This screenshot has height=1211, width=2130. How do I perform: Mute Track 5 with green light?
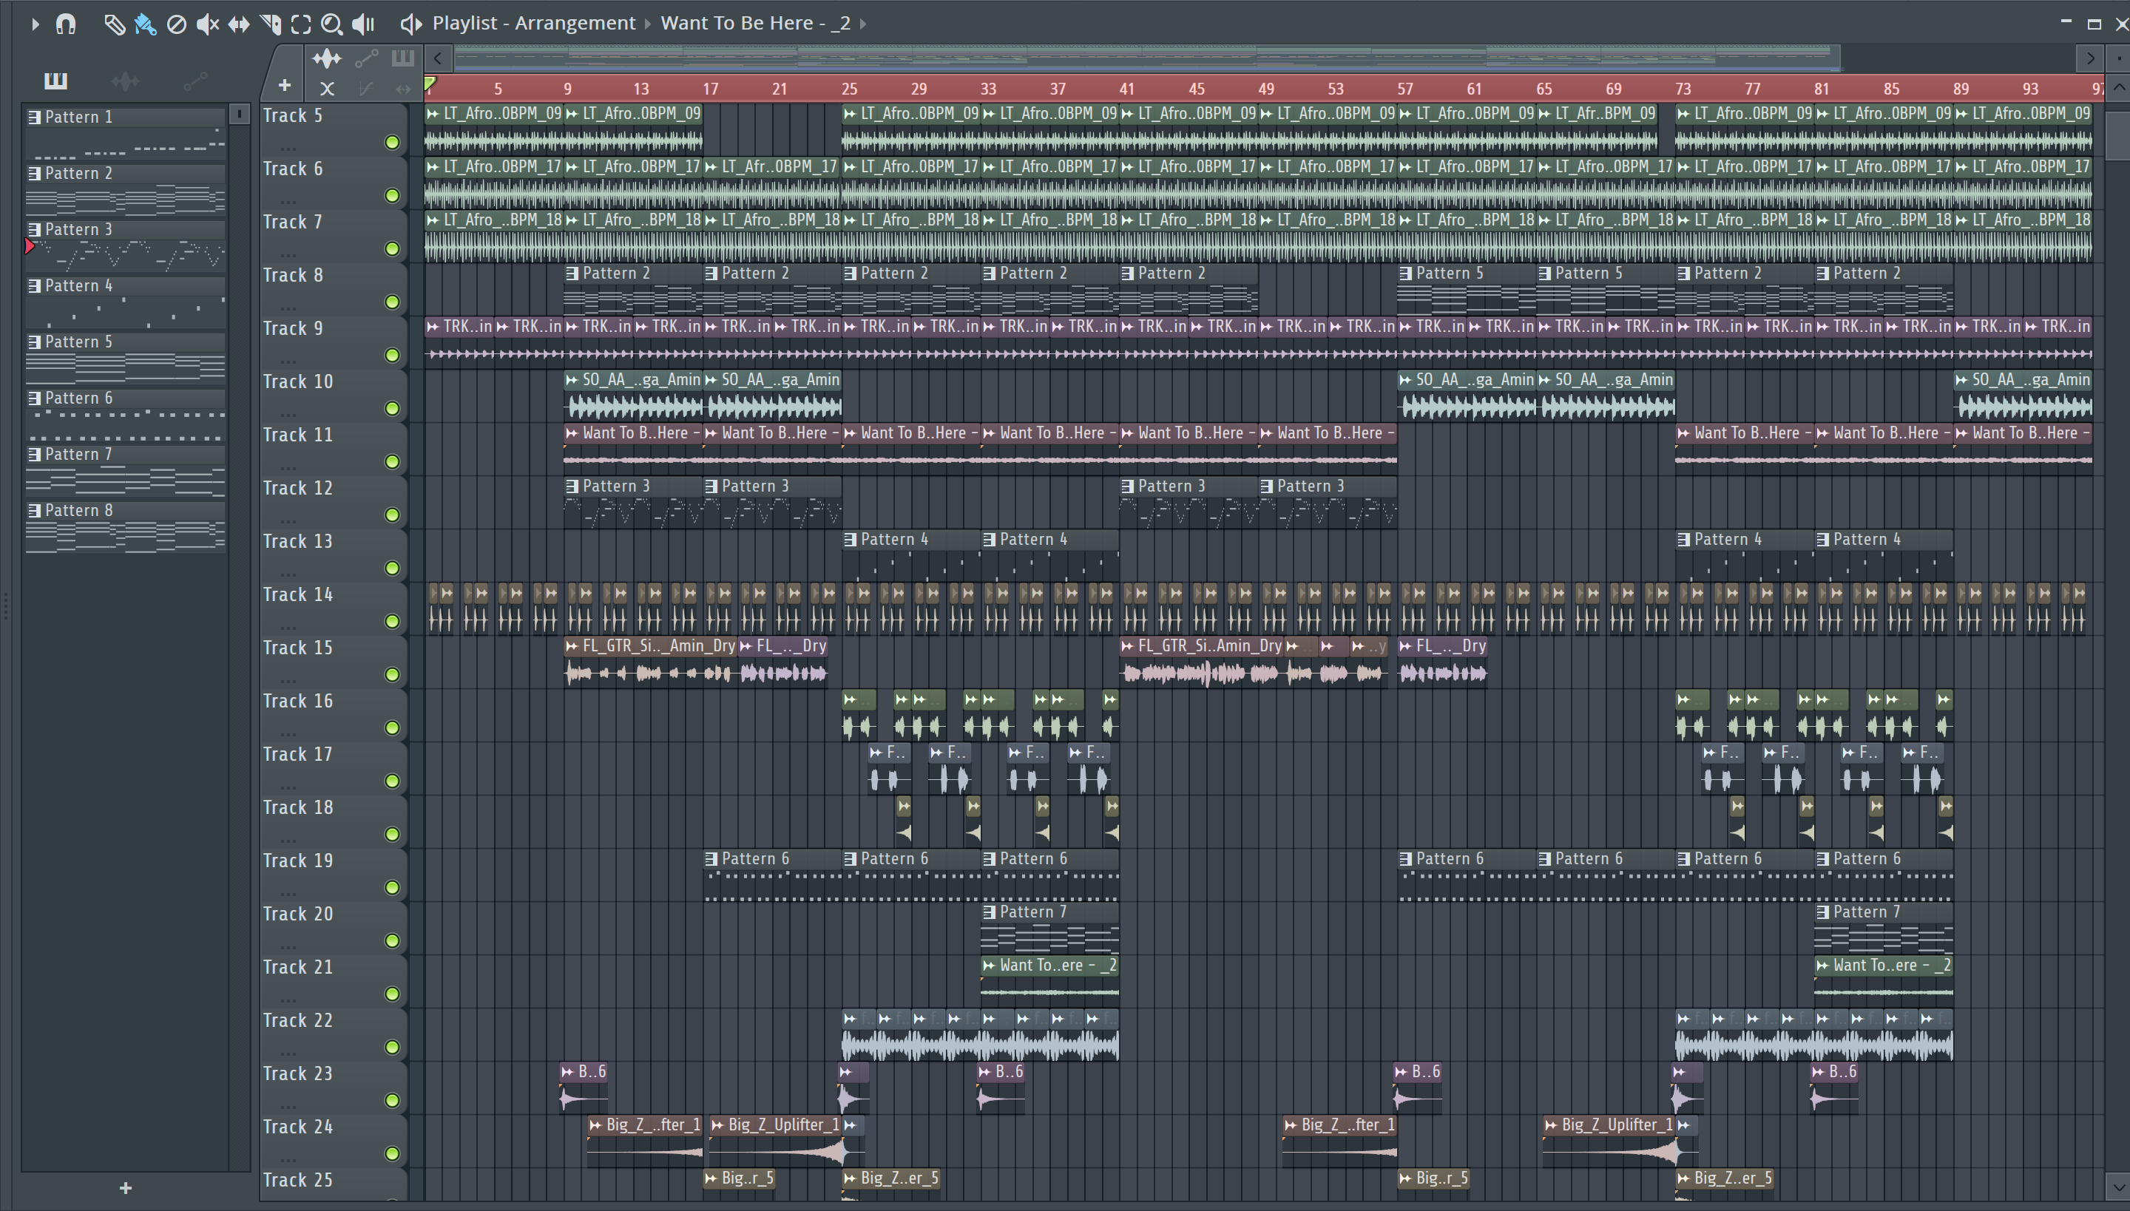pos(392,142)
